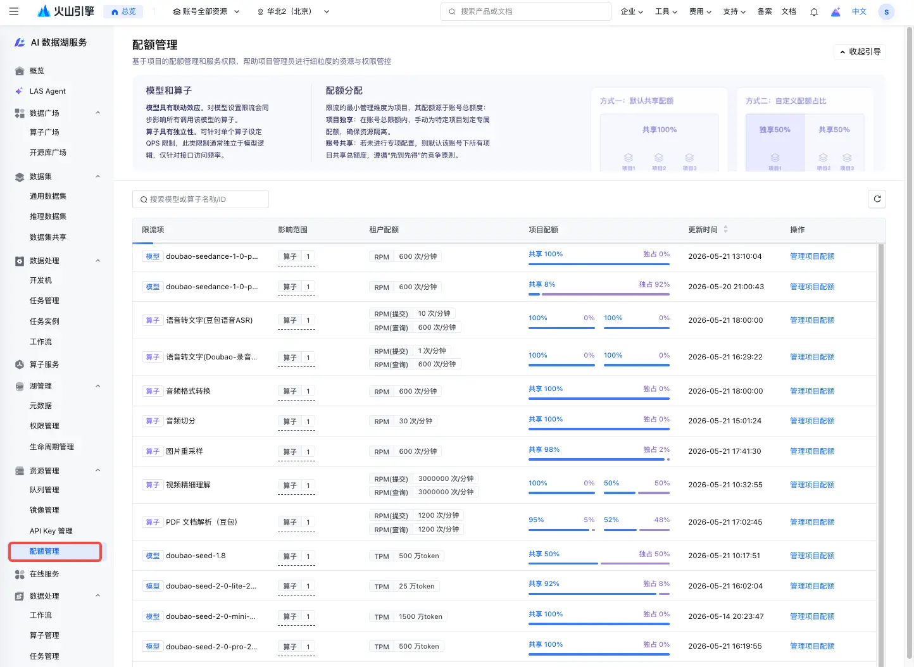The image size is (914, 667).
Task: Refresh the quota table
Action: (877, 199)
